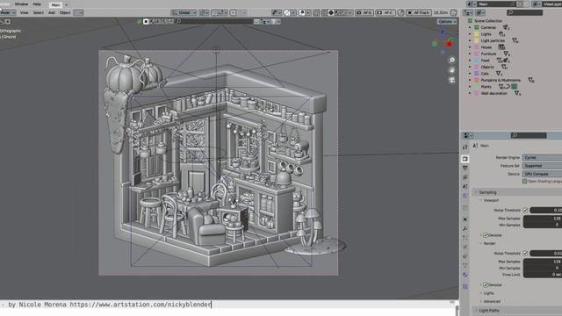Open the Add menu in viewport header
Viewport: 562px width, 316px height.
(x=52, y=12)
